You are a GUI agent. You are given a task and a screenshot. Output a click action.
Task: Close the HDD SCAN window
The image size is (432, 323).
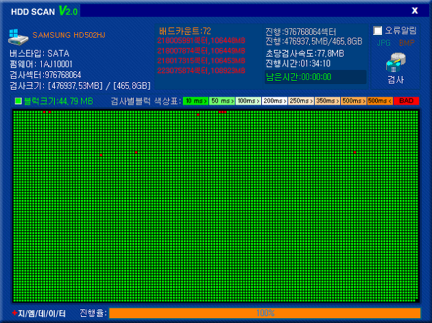click(x=415, y=11)
